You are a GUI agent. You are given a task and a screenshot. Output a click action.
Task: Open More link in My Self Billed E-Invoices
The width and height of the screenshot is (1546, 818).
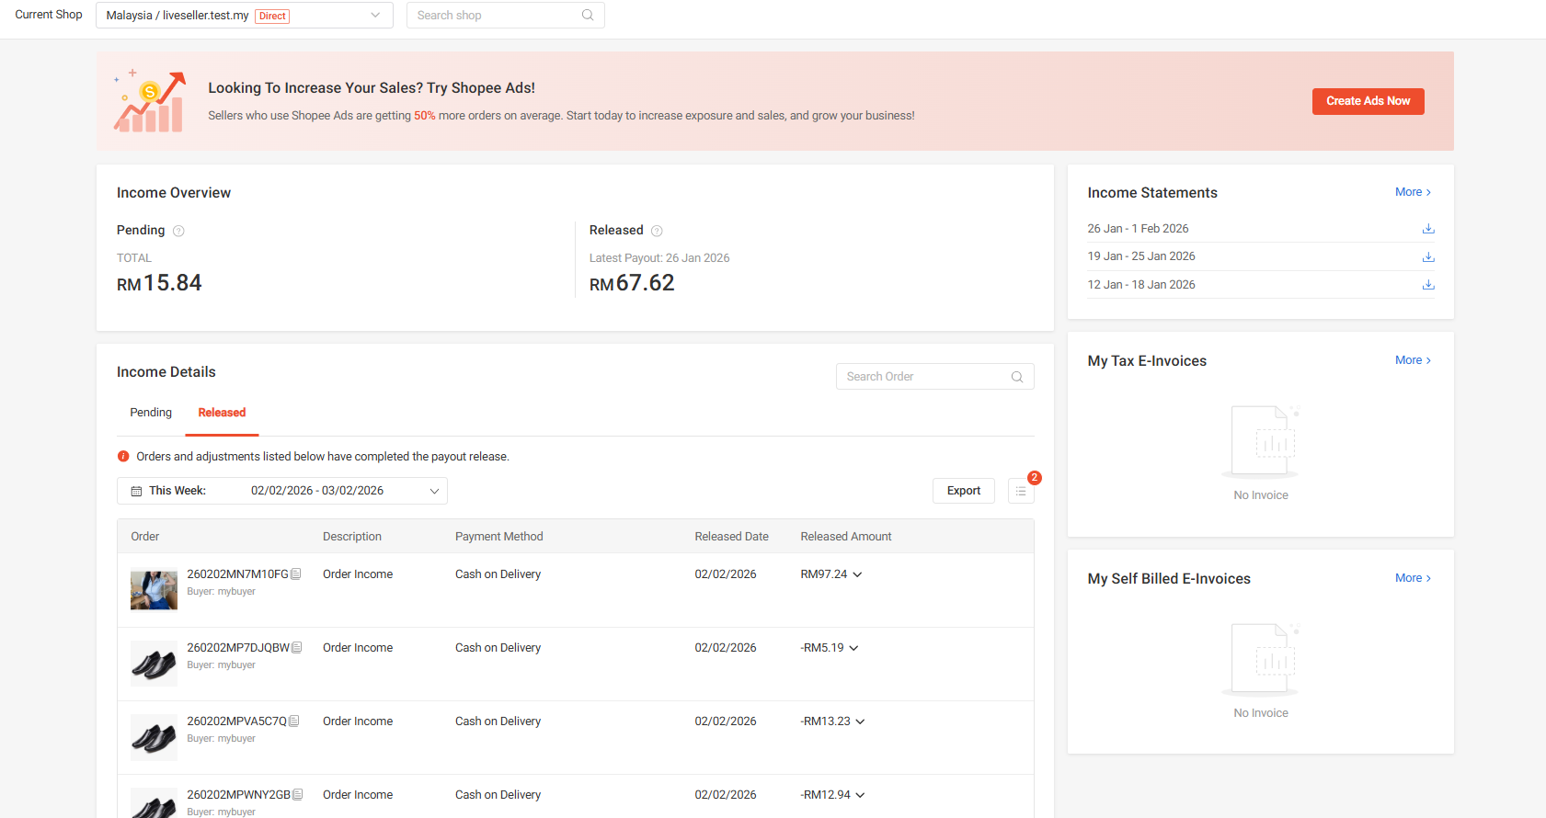[1413, 578]
